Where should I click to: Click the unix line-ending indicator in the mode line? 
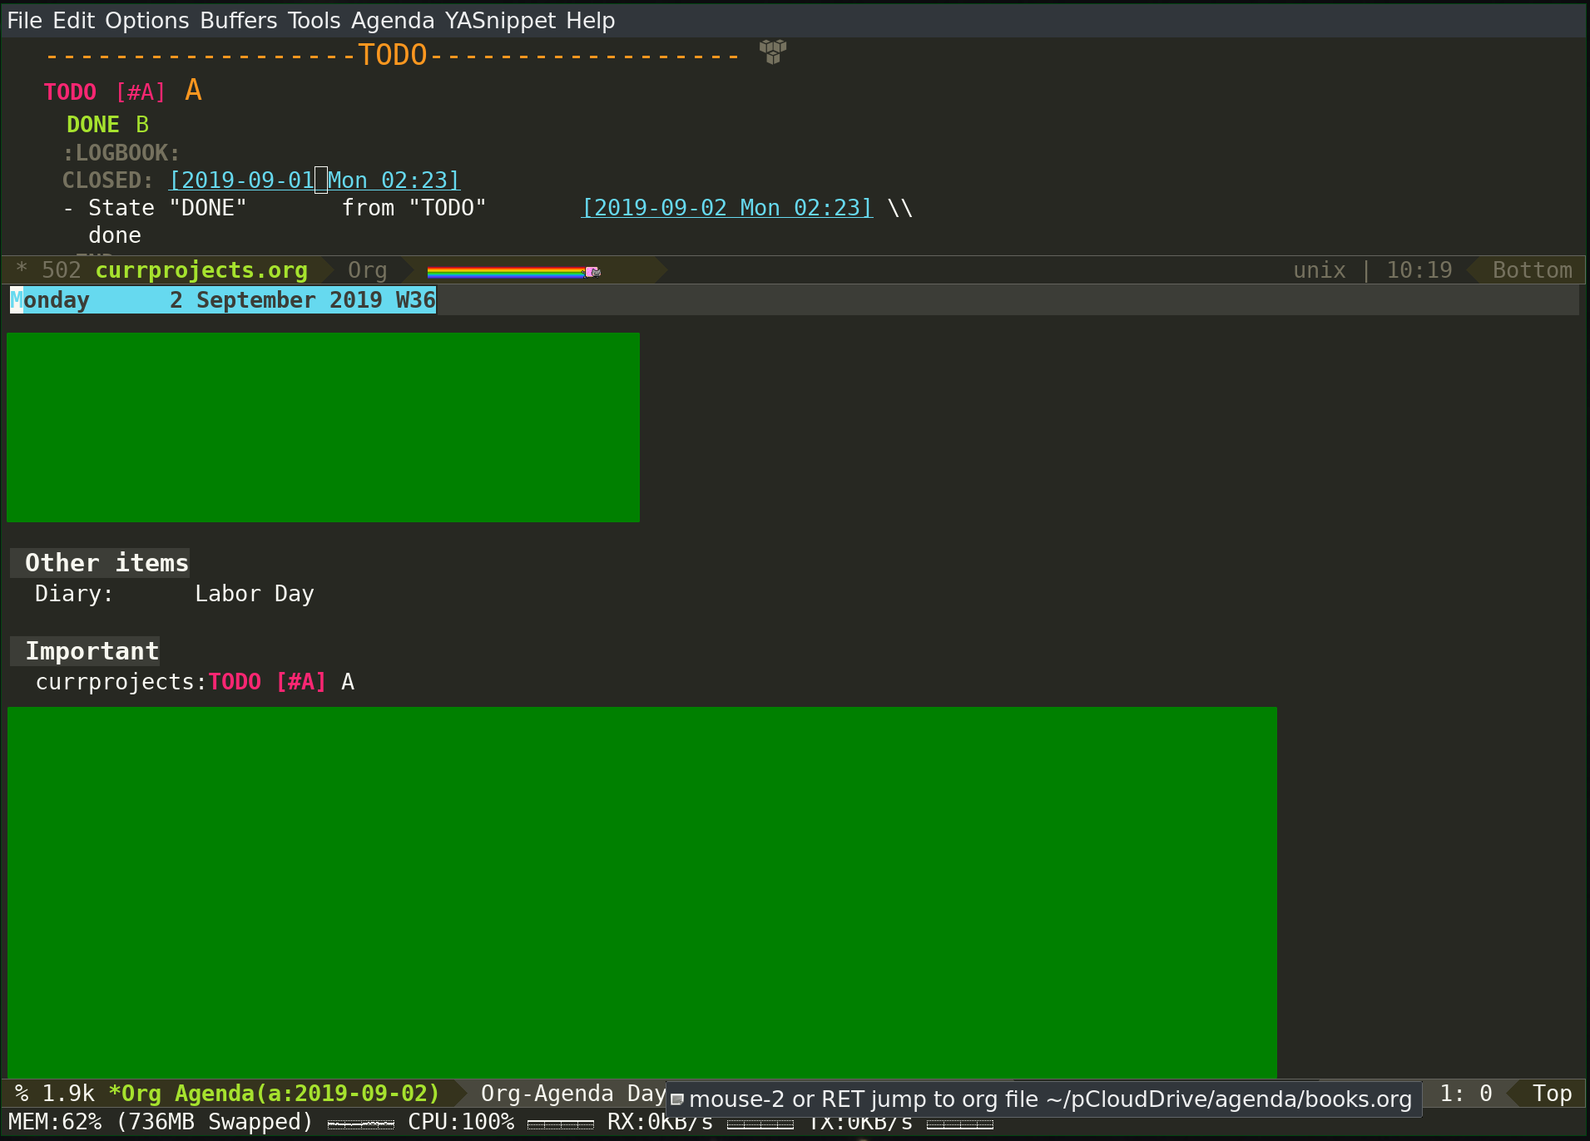[x=1319, y=269]
